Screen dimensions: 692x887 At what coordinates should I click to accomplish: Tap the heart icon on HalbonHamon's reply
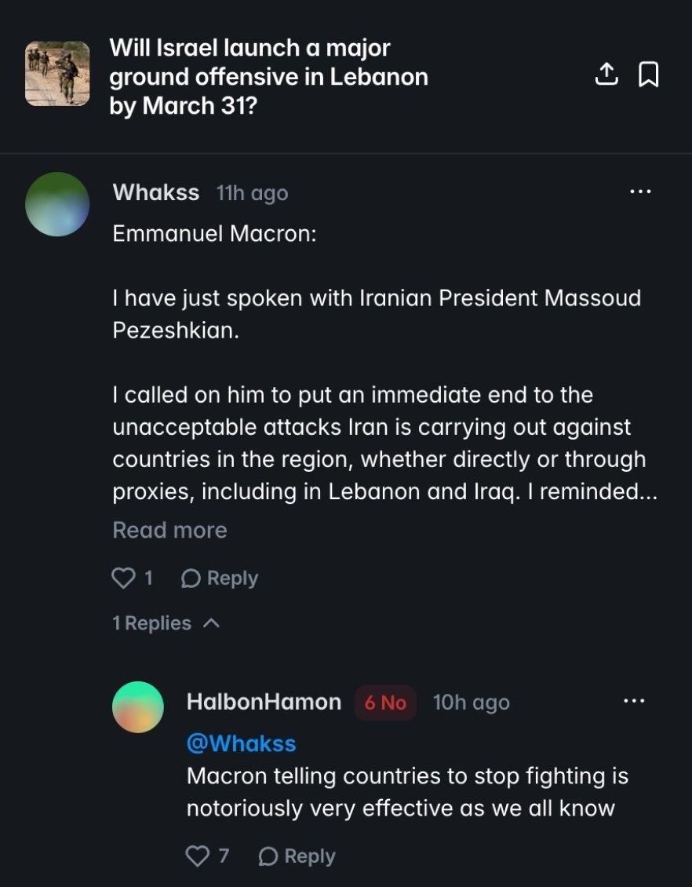point(198,856)
